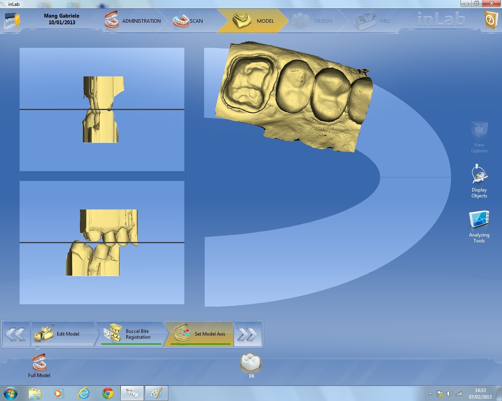Open Paint from the taskbar
The image size is (502, 401).
pos(156,393)
